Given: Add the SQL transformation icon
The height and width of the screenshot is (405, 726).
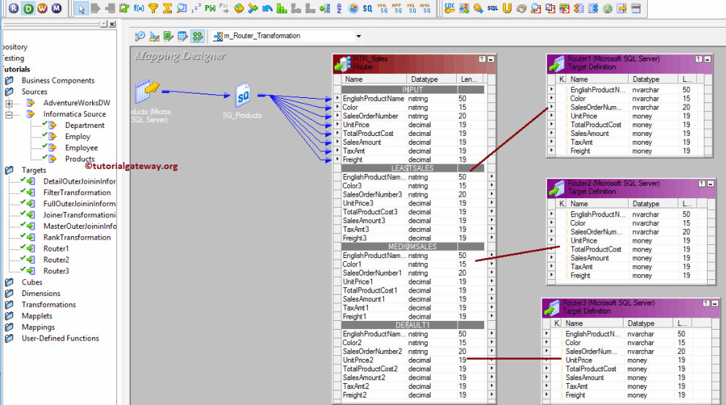Looking at the screenshot, I should point(493,8).
